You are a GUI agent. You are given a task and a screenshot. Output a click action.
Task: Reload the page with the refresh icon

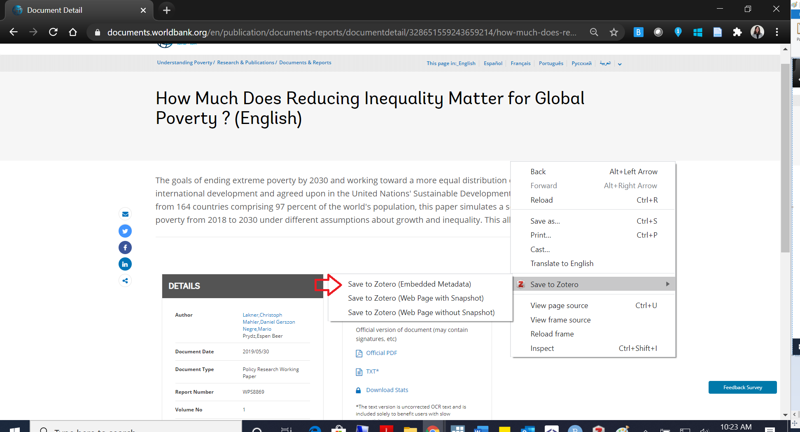[53, 32]
